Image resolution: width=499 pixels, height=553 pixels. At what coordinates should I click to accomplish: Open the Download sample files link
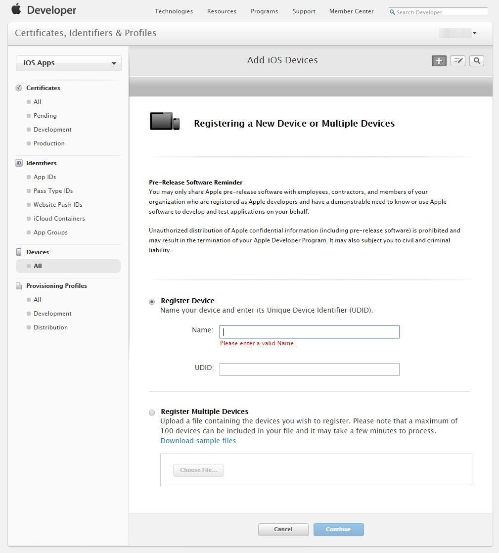(198, 441)
